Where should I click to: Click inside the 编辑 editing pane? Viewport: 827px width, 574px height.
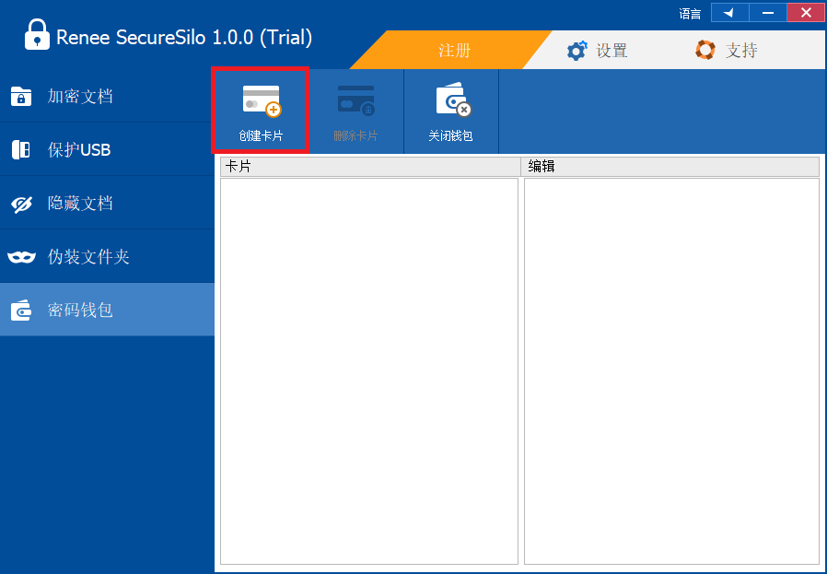pyautogui.click(x=671, y=371)
